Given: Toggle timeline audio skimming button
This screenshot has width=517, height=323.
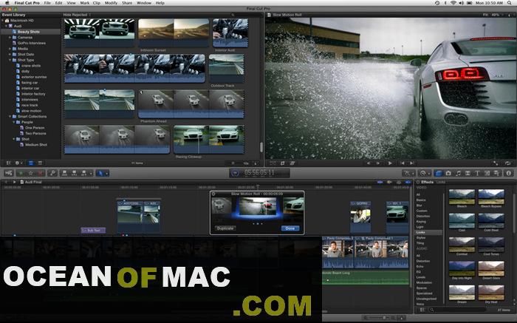Looking at the screenshot, I should (x=389, y=182).
